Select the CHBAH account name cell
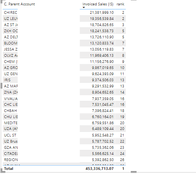 point(10,111)
